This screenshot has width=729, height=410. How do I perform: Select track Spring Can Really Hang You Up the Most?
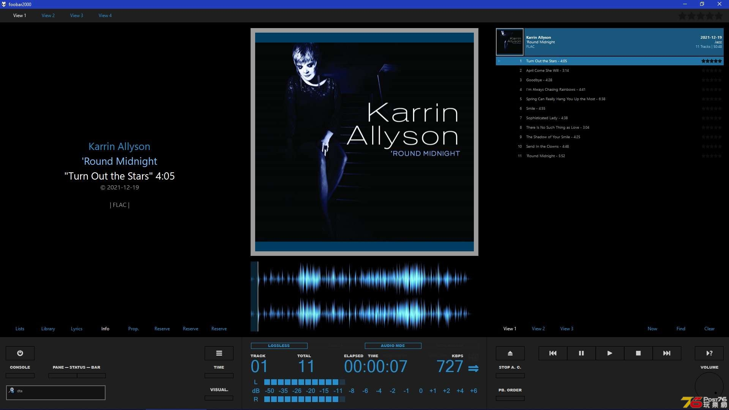pyautogui.click(x=610, y=99)
